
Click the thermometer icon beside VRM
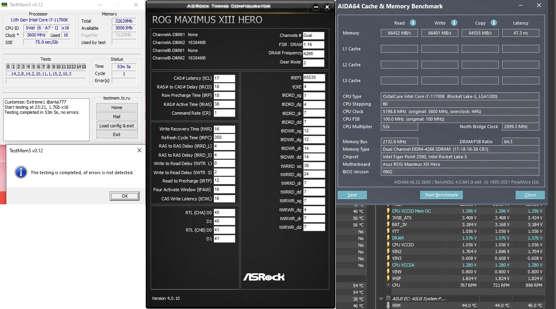coord(388,305)
